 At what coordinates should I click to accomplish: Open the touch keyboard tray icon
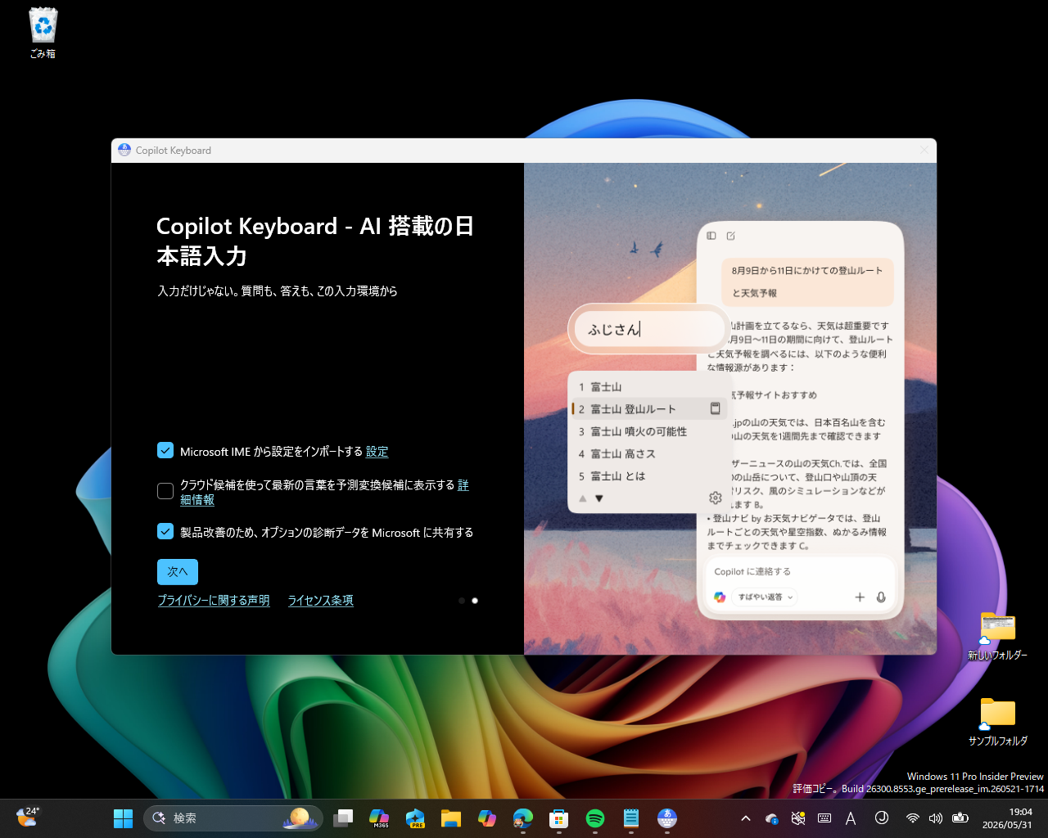coord(824,818)
